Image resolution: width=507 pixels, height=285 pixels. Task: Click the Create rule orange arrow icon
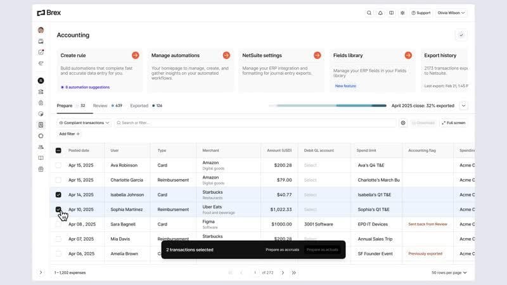click(x=135, y=56)
